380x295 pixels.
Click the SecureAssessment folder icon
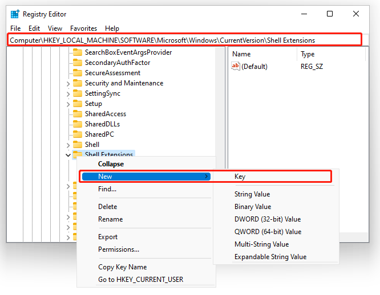tap(78, 73)
